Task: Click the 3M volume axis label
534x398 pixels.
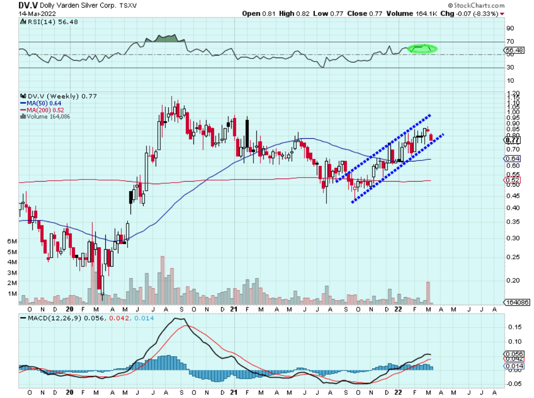Action: [12, 273]
